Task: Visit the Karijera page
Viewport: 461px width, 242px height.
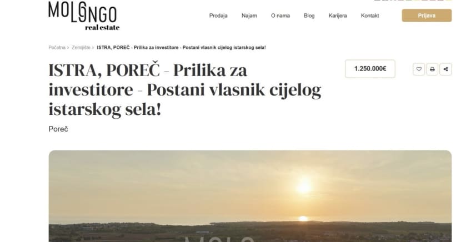Action: click(338, 16)
